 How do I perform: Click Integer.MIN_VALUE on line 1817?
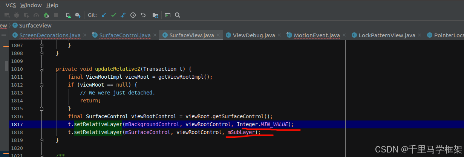pyautogui.click(x=262, y=124)
